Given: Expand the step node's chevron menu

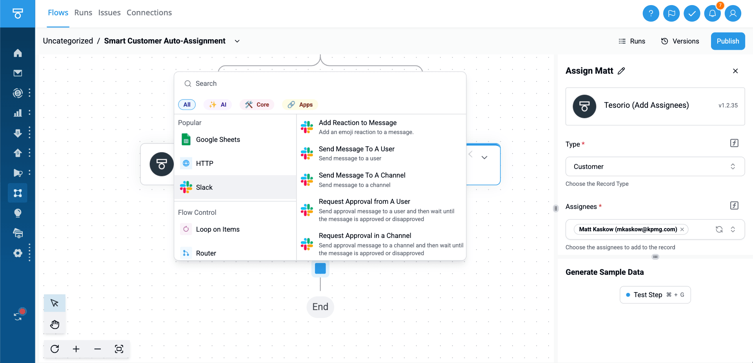Looking at the screenshot, I should tap(484, 158).
